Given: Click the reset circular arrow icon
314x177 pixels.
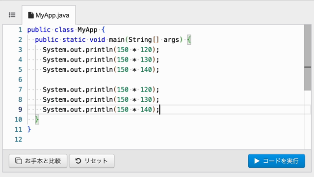Looking at the screenshot, I should click(78, 161).
